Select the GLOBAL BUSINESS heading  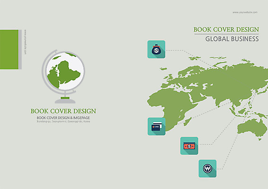(232, 39)
